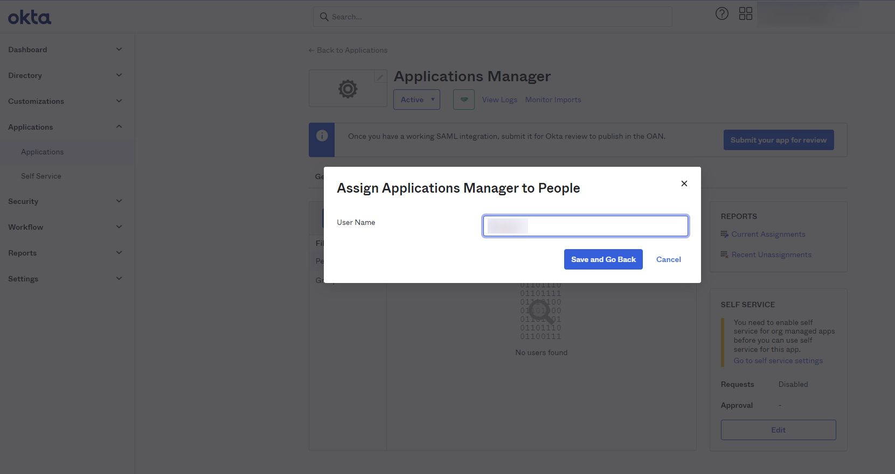Select Applications sub-item in sidebar

[x=42, y=152]
